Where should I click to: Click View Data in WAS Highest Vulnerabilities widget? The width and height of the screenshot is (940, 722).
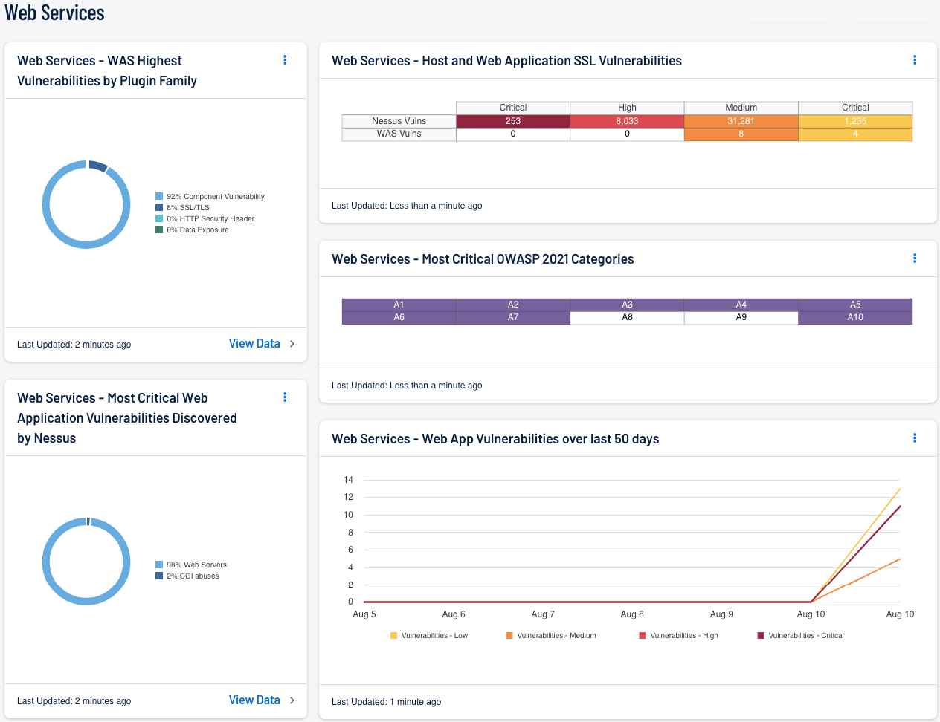click(x=254, y=344)
